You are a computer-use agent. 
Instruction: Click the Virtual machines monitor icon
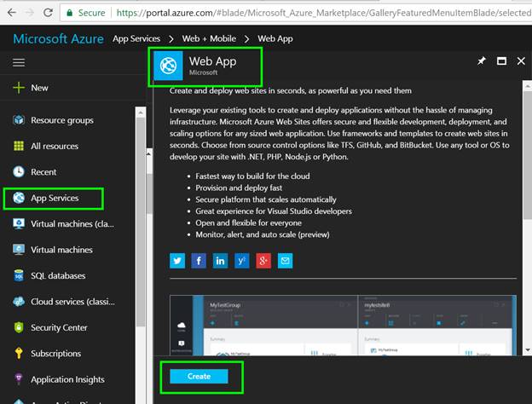[19, 250]
